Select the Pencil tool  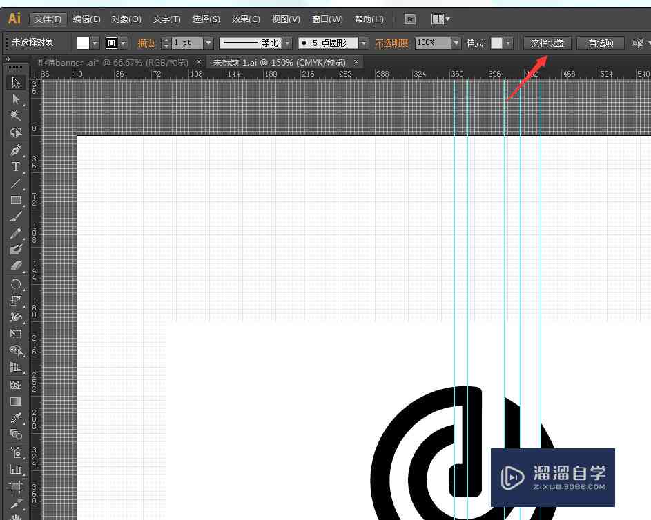16,233
